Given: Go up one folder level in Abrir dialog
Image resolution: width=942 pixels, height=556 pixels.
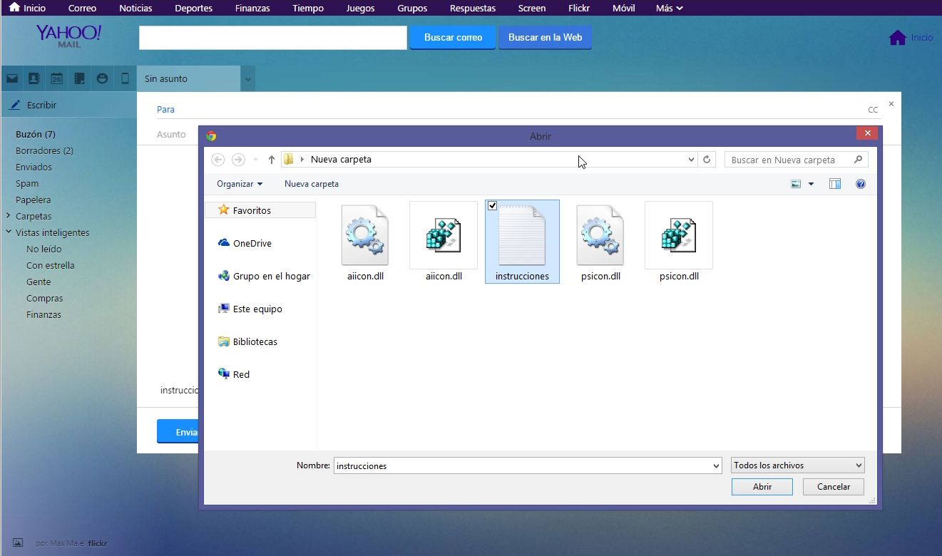Looking at the screenshot, I should pos(271,160).
